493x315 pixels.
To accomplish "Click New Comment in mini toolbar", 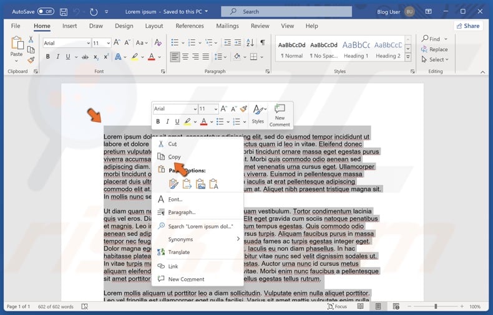I will click(x=280, y=115).
